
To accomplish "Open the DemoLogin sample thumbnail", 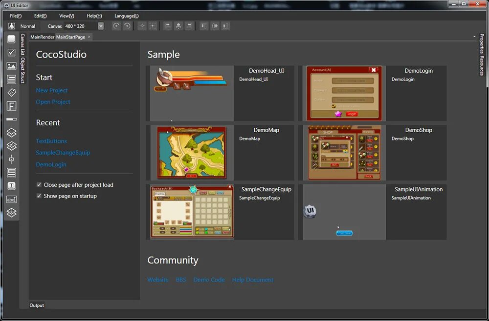I will (344, 93).
